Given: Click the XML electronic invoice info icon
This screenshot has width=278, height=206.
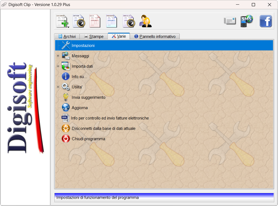Looking at the screenshot, I should pyautogui.click(x=66, y=118).
